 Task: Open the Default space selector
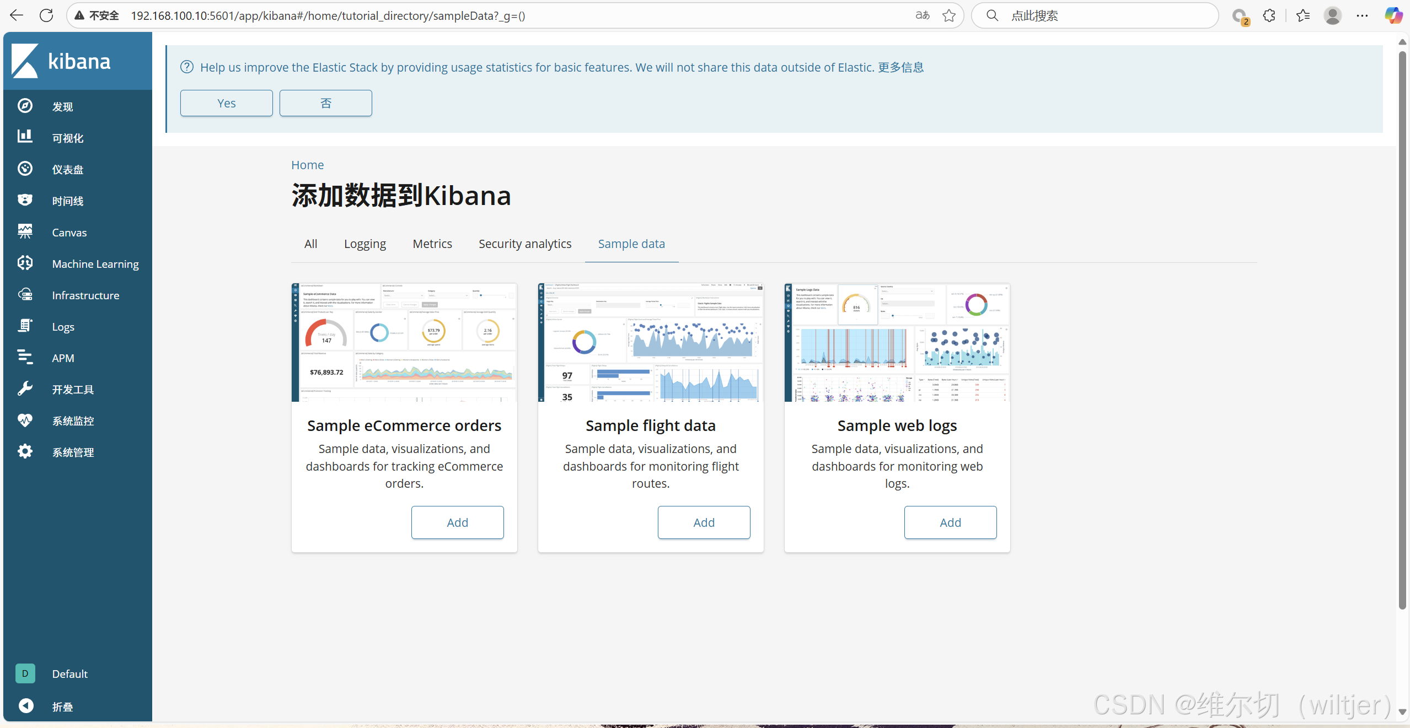[x=25, y=673]
